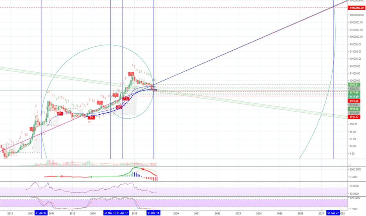Screen dimensions: 366x216
Task: Click the 100000.00 price axis value
Action: (356, 59)
